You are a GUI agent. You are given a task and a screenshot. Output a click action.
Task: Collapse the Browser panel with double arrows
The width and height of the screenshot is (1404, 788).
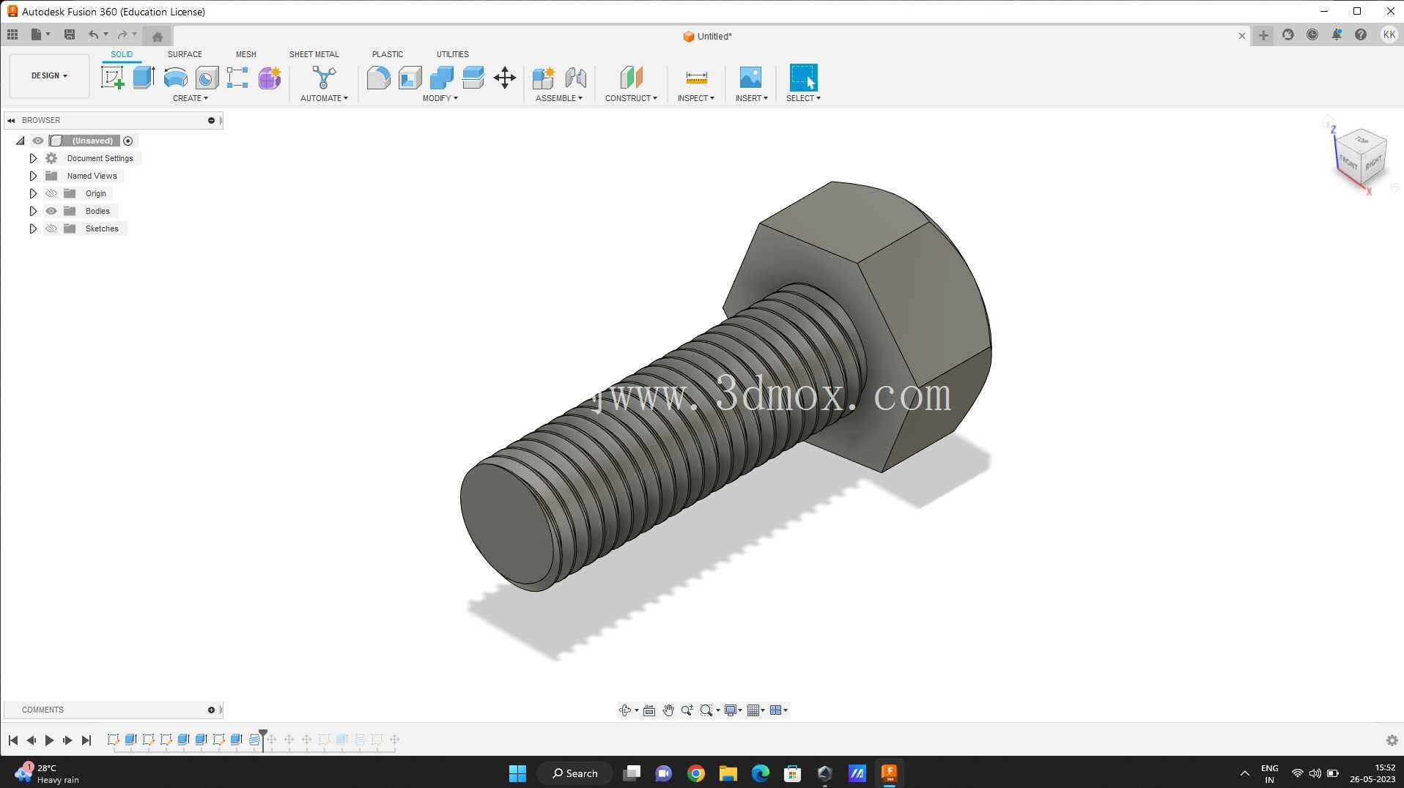click(11, 120)
